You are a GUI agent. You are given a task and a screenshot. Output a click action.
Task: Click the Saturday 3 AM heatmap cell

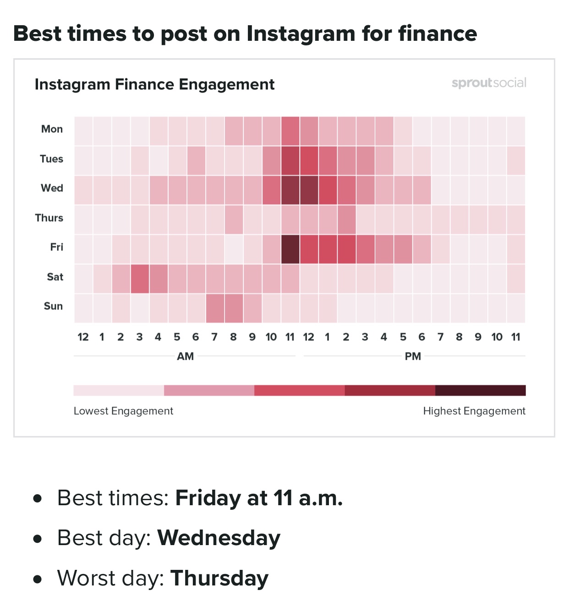click(x=140, y=279)
